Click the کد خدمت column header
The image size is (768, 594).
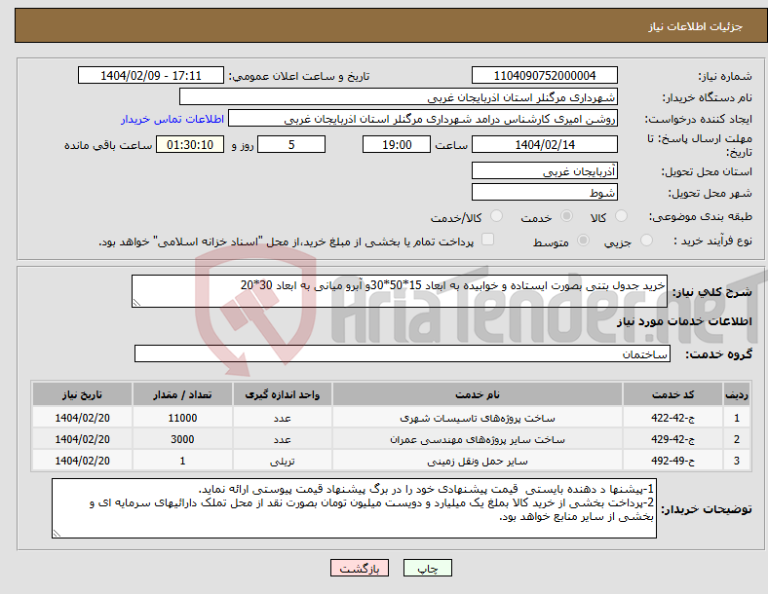point(673,394)
